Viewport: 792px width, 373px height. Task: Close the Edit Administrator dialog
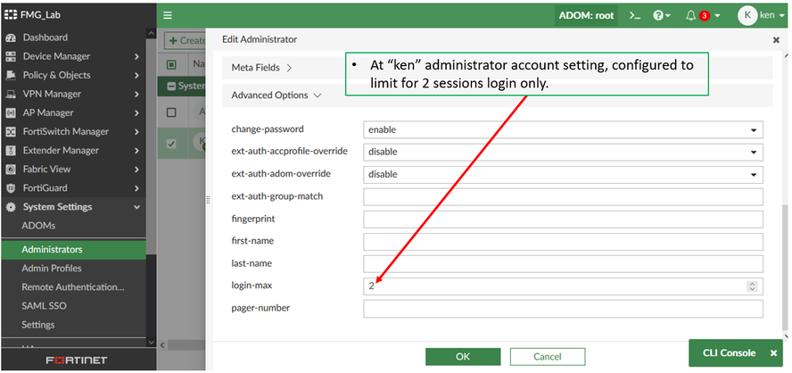(776, 40)
